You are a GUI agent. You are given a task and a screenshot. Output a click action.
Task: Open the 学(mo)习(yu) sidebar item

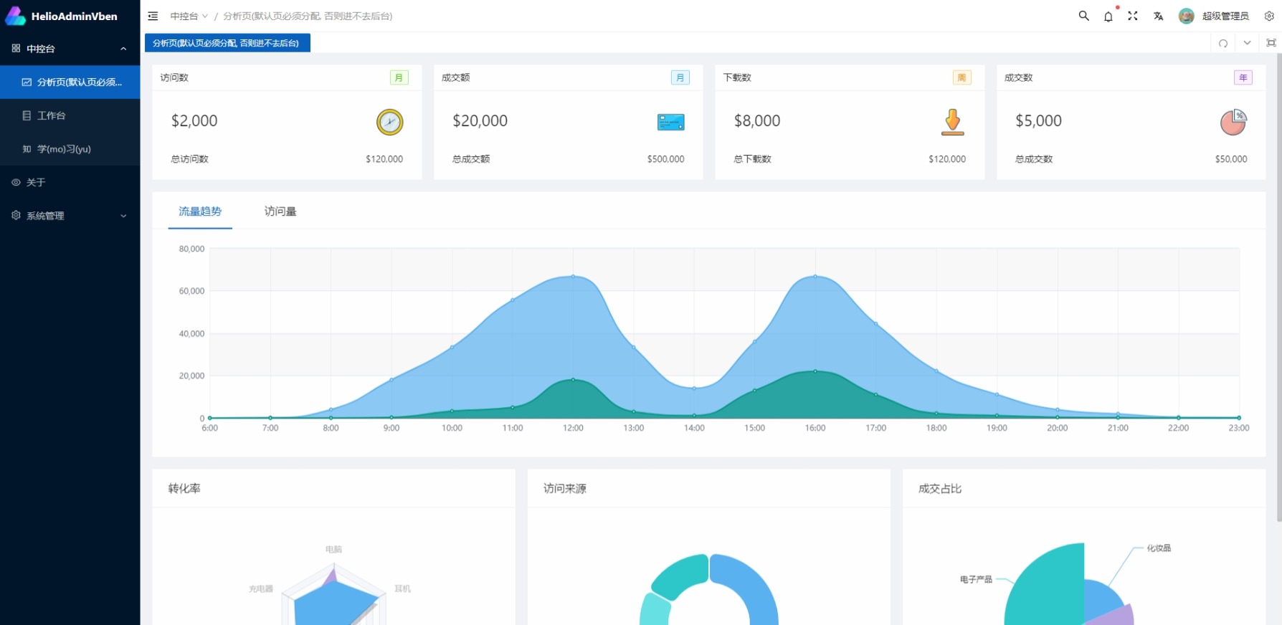pyautogui.click(x=70, y=149)
